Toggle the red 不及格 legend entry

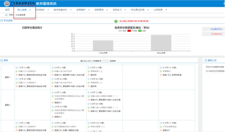(x=132, y=31)
